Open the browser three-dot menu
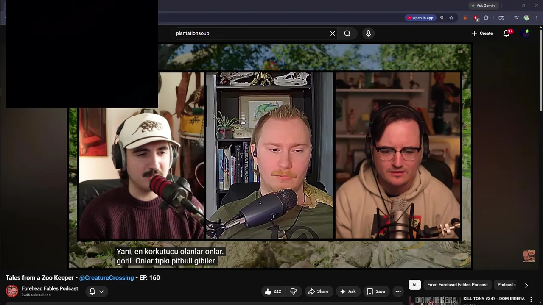 click(537, 18)
